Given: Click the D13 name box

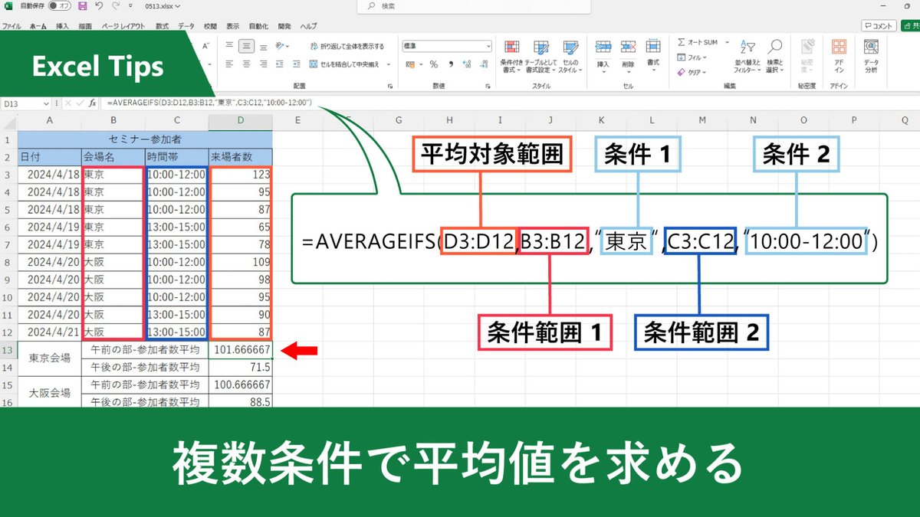Looking at the screenshot, I should pyautogui.click(x=21, y=103).
